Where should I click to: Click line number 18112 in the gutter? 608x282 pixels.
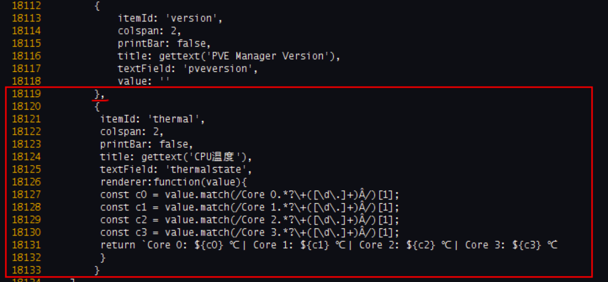[26, 6]
